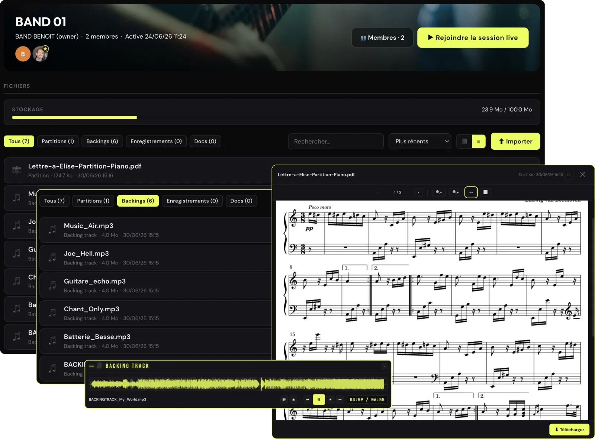The image size is (595, 439).
Task: Zoom in the PDF score
Action: (455, 192)
